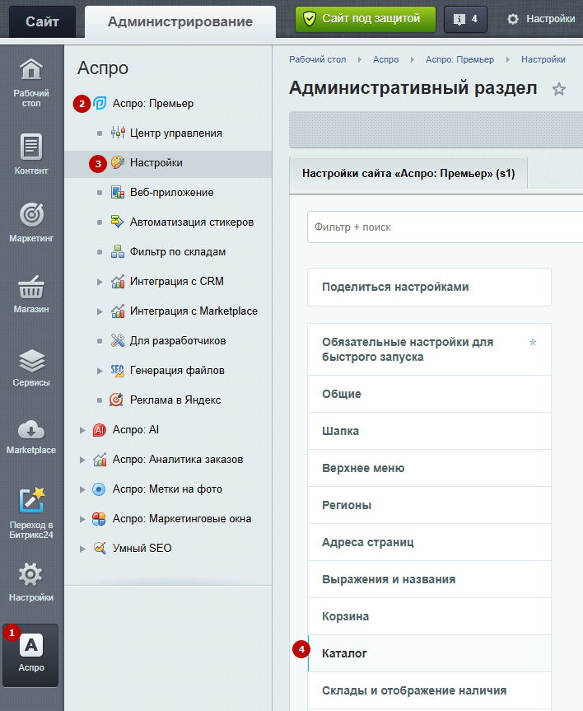
Task: Click Аспро: Маркетинговые окна icon
Action: [x=99, y=519]
